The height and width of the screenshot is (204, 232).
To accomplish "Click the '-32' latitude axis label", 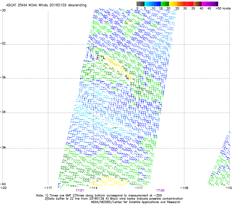I will [3, 43].
